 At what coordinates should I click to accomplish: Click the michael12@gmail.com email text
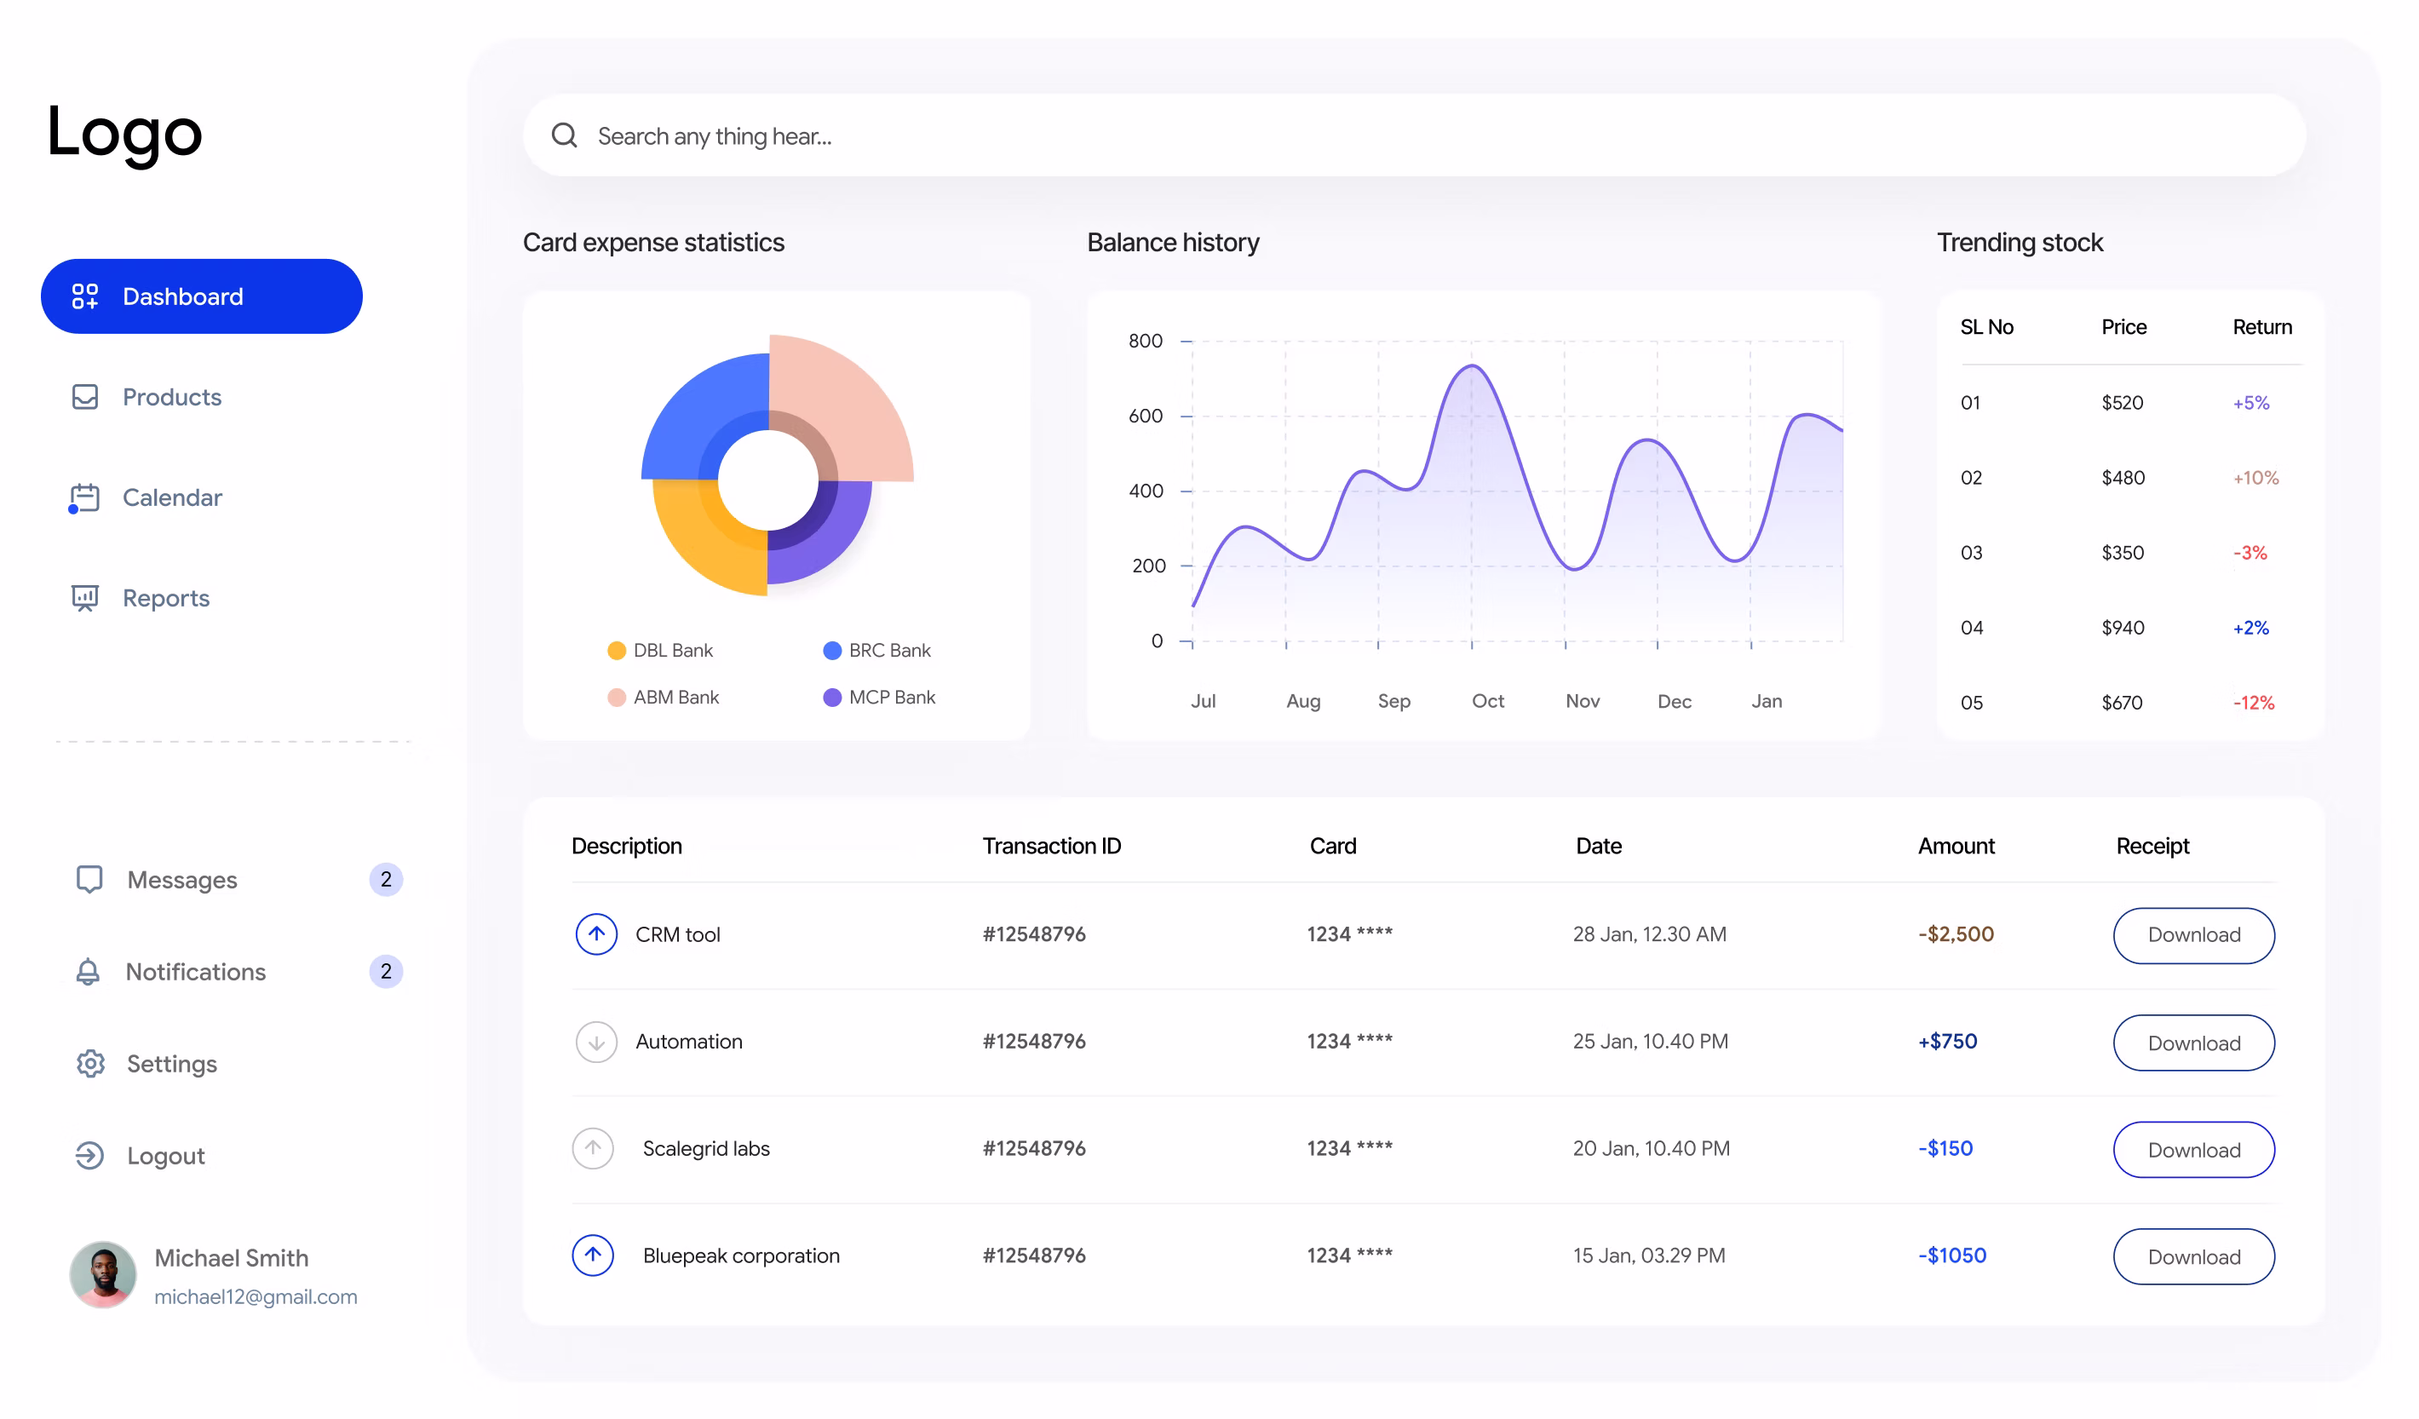(256, 1297)
